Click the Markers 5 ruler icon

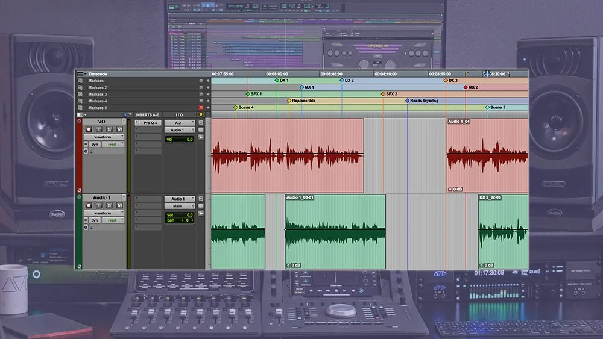[x=80, y=108]
